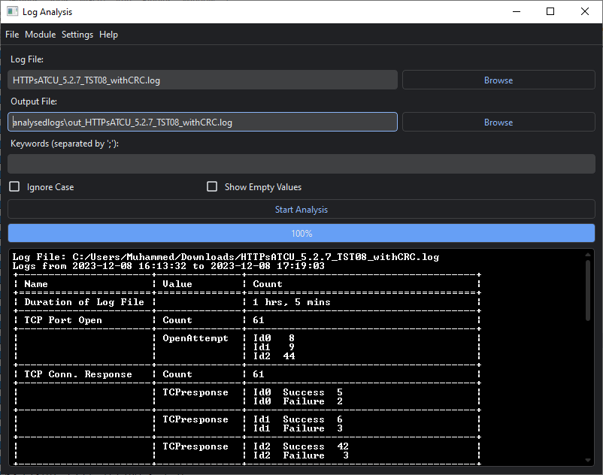Click the 'Logs from 2023-12-08' line
Image resolution: width=603 pixels, height=475 pixels.
point(168,266)
